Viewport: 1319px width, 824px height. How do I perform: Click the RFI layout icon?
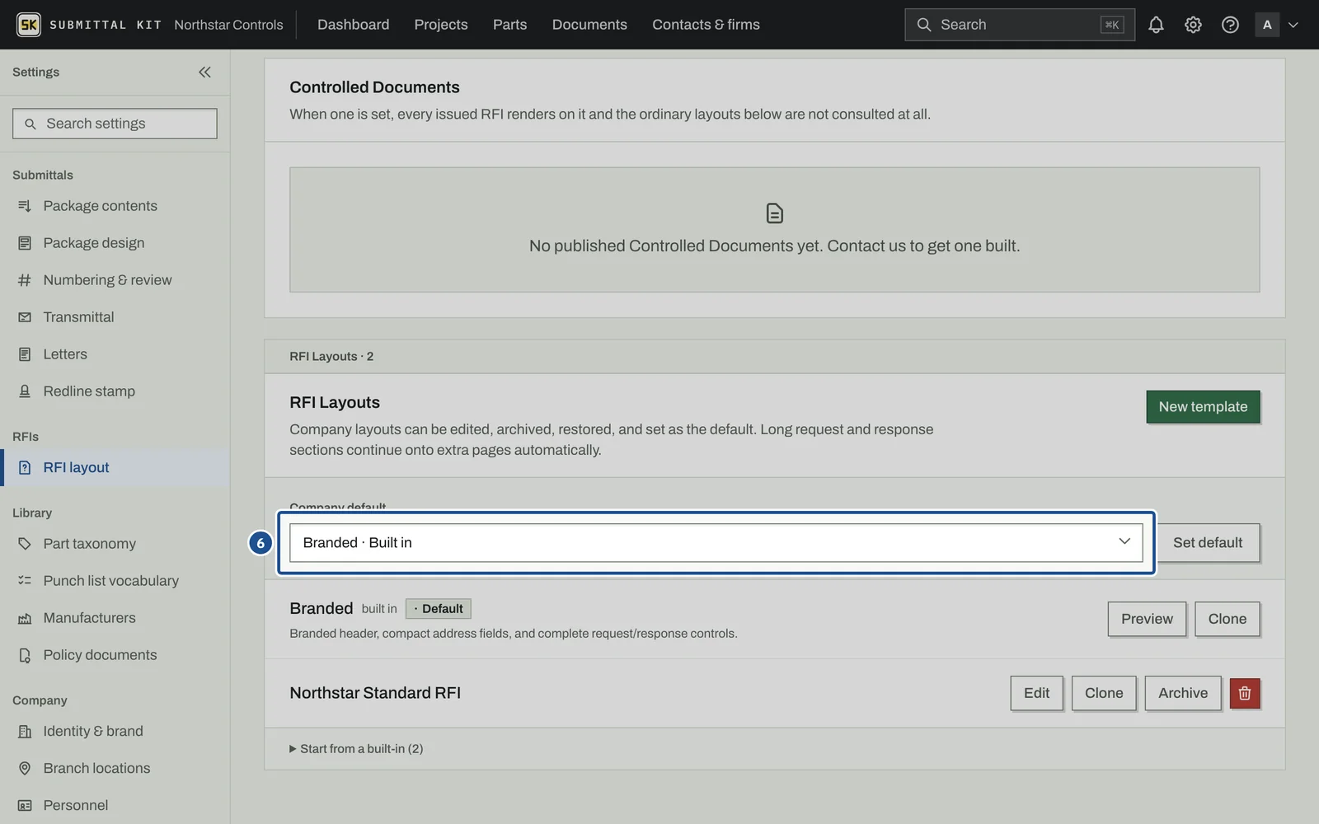tap(25, 467)
